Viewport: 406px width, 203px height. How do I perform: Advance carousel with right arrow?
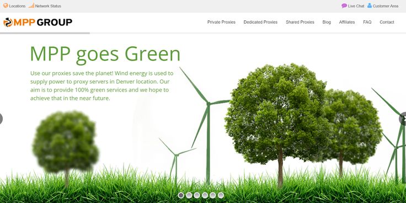[403, 119]
